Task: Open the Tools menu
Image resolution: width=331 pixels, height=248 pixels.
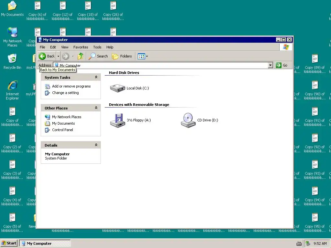Action: (97, 47)
